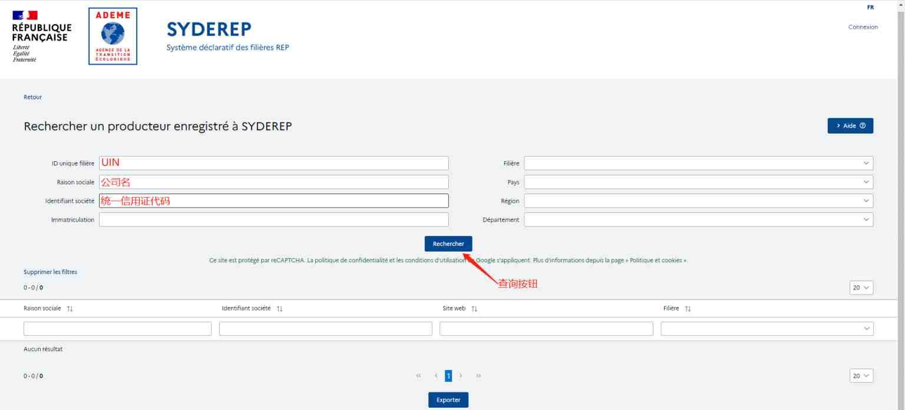Switch language via FR selector
This screenshot has height=410, width=905.
pos(870,8)
